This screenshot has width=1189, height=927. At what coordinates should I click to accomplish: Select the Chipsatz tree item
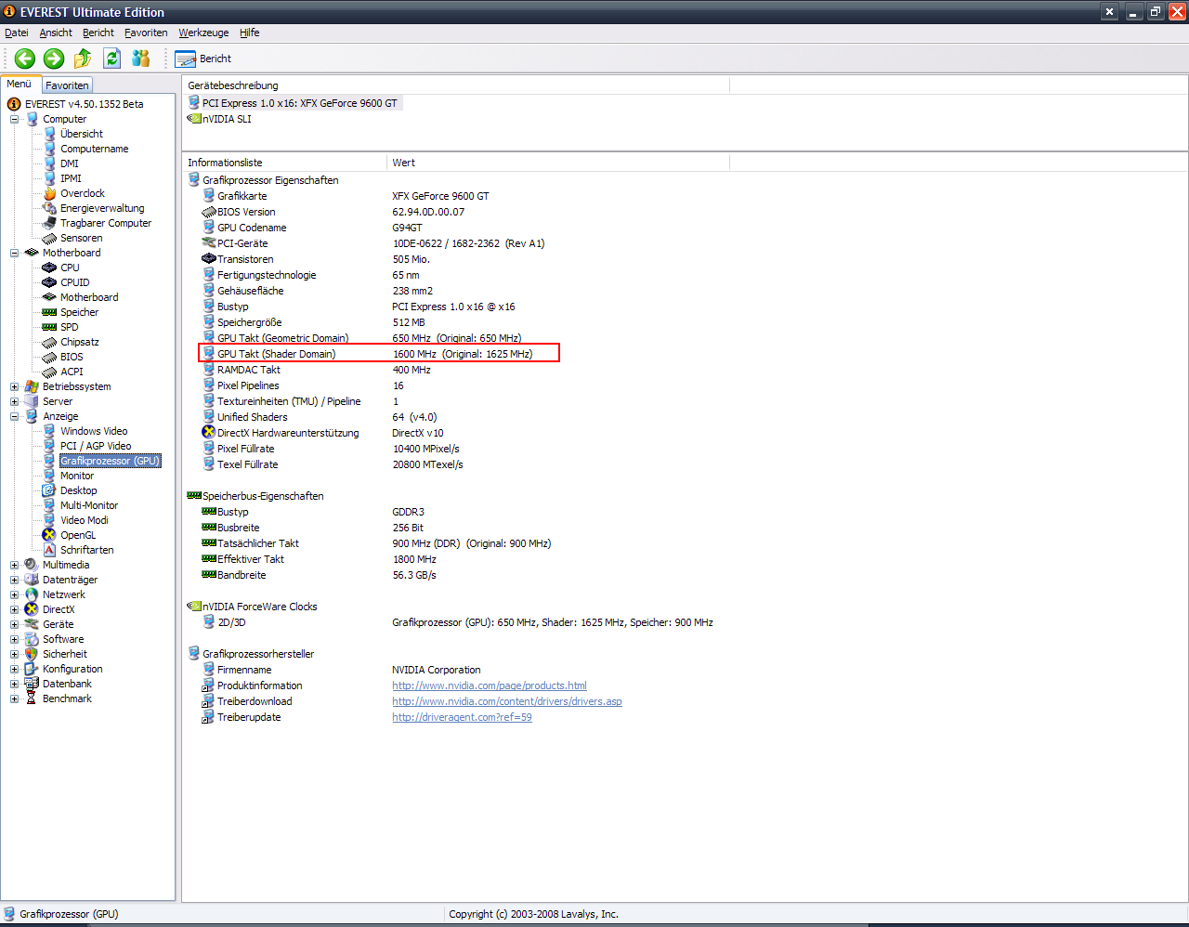[79, 342]
